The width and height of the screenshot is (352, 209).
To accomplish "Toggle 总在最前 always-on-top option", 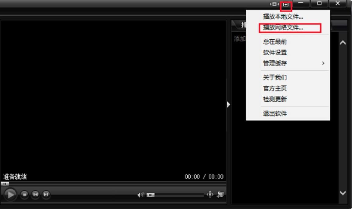I will [275, 42].
